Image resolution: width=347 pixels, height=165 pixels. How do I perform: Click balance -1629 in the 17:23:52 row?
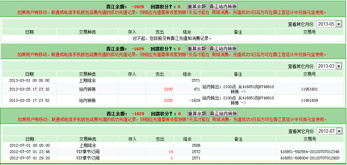(x=195, y=100)
